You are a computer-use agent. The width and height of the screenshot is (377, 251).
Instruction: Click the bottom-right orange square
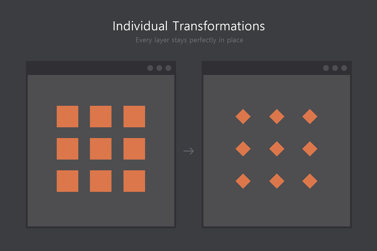(134, 181)
